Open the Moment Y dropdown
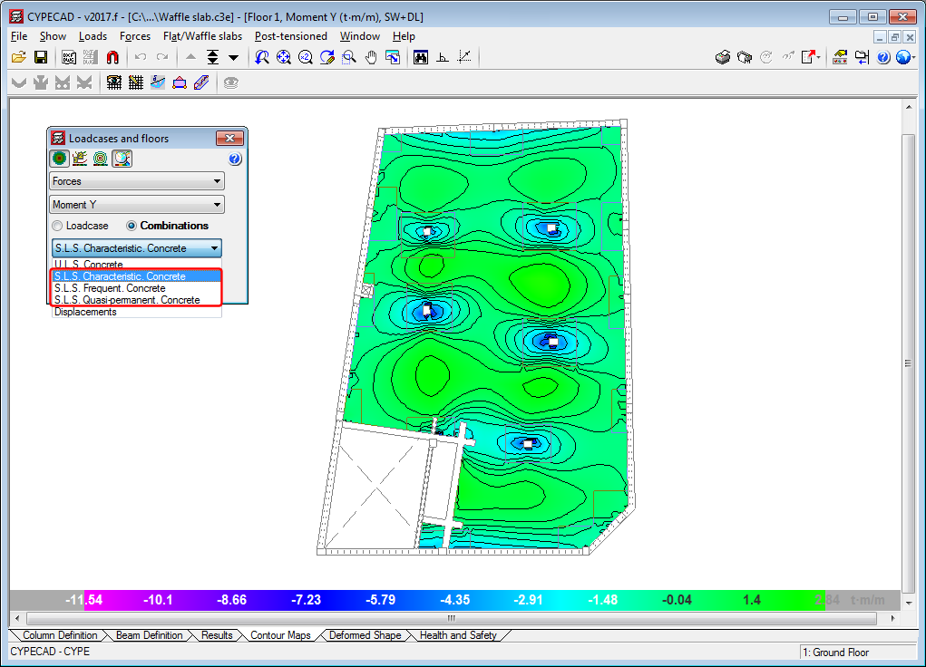Image resolution: width=926 pixels, height=667 pixels. point(136,205)
